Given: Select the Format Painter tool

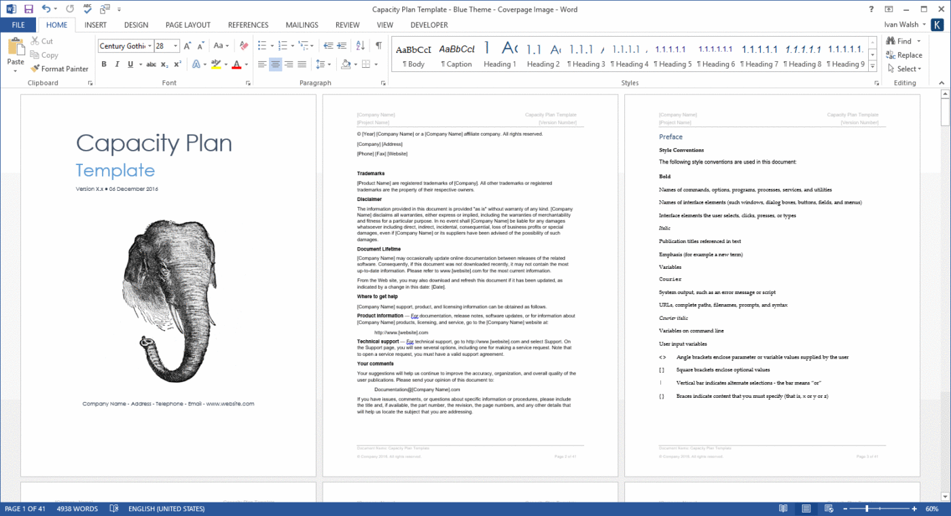Looking at the screenshot, I should click(60, 69).
